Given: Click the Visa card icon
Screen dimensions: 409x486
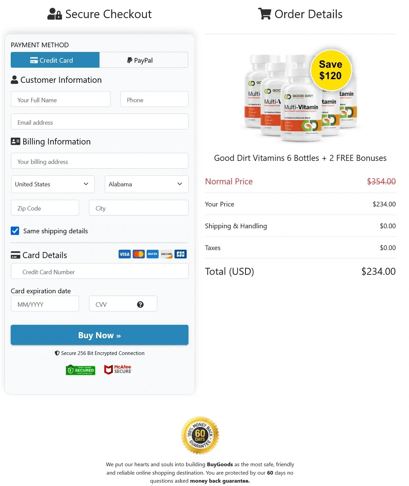Looking at the screenshot, I should click(124, 254).
